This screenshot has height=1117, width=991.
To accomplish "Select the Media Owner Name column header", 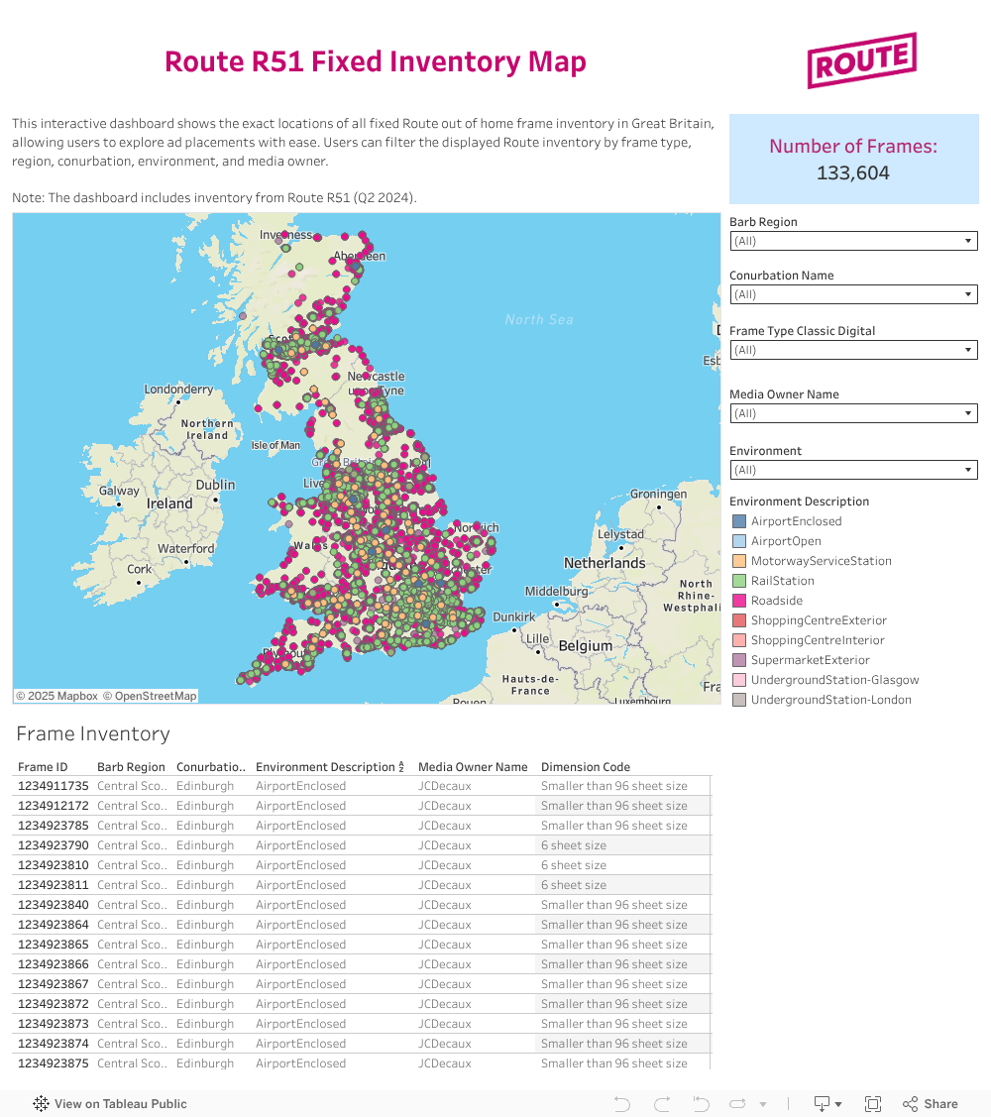I will [x=473, y=767].
